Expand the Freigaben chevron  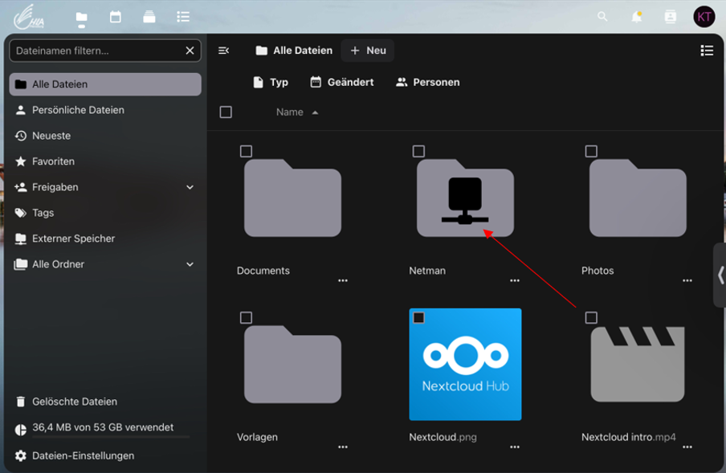[x=190, y=187]
